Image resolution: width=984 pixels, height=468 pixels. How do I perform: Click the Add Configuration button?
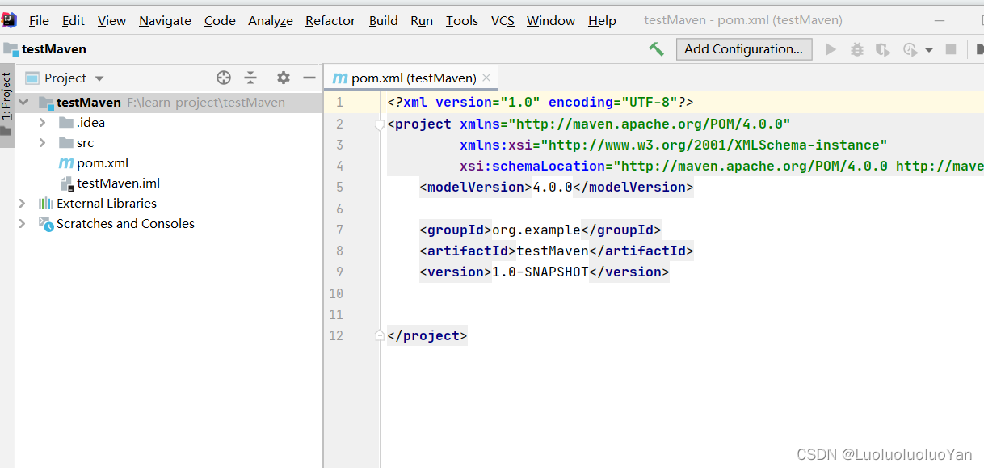point(743,49)
